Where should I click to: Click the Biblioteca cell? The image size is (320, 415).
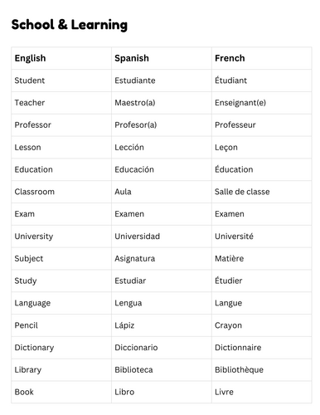coord(162,370)
